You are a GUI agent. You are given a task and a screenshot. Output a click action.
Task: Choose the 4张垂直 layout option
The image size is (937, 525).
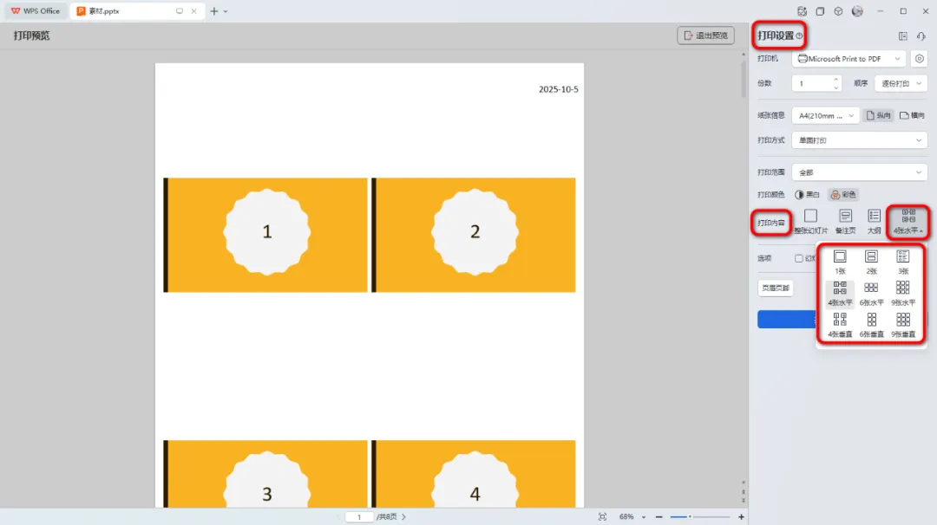pos(840,325)
